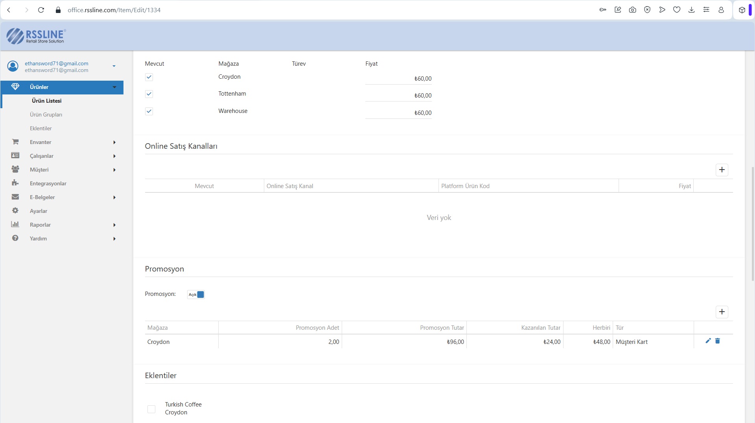This screenshot has width=755, height=423.
Task: Open Ürün Grupları in the sidebar
Action: pyautogui.click(x=46, y=115)
